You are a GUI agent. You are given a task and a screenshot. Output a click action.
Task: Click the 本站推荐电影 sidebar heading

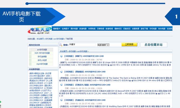34,69
